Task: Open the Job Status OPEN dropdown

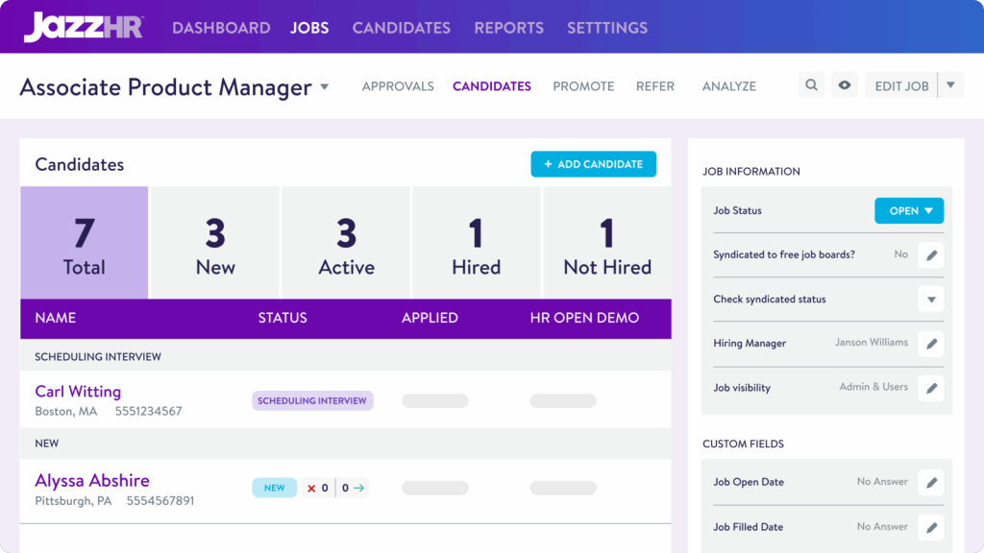Action: pyautogui.click(x=908, y=210)
